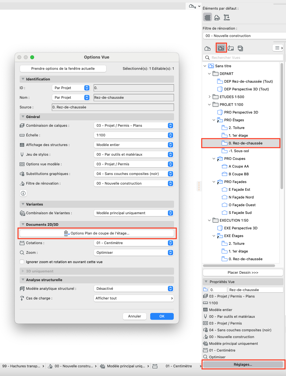Open the Substitutions graphiques dropdown
Image resolution: width=286 pixels, height=376 pixels.
pos(134,174)
